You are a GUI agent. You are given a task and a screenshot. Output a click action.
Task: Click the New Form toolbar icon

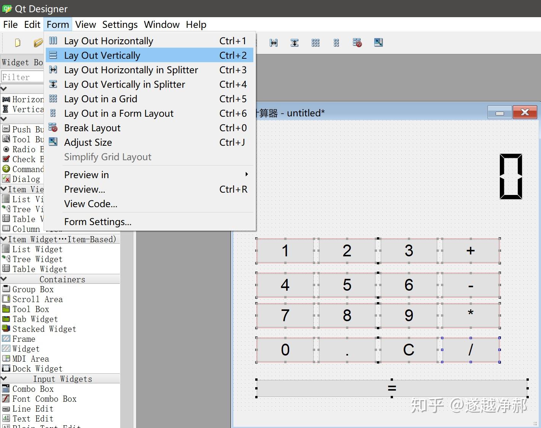(18, 43)
